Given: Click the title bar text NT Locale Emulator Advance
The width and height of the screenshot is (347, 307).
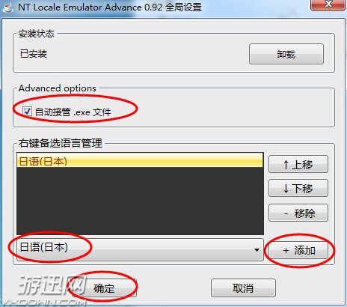Looking at the screenshot, I should click(x=80, y=7).
